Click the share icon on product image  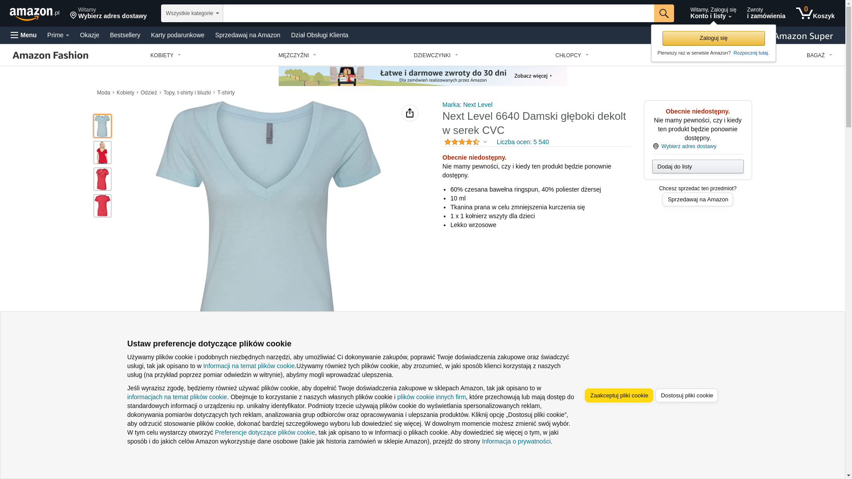(x=410, y=113)
